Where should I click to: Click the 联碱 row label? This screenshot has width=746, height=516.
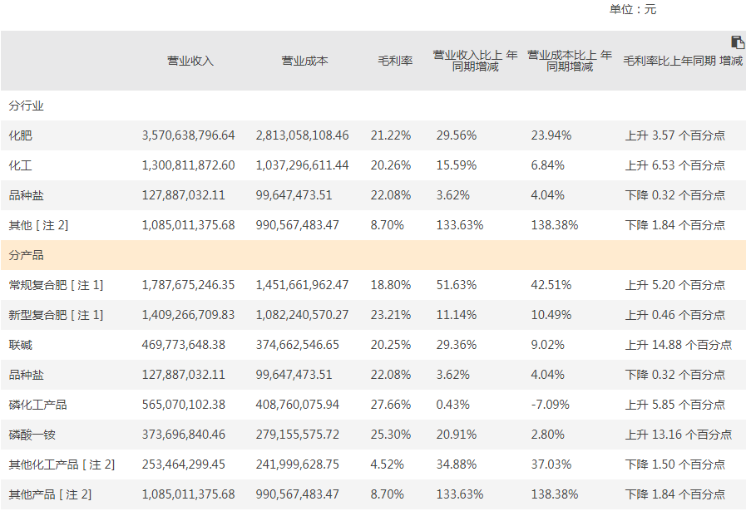[x=21, y=345]
